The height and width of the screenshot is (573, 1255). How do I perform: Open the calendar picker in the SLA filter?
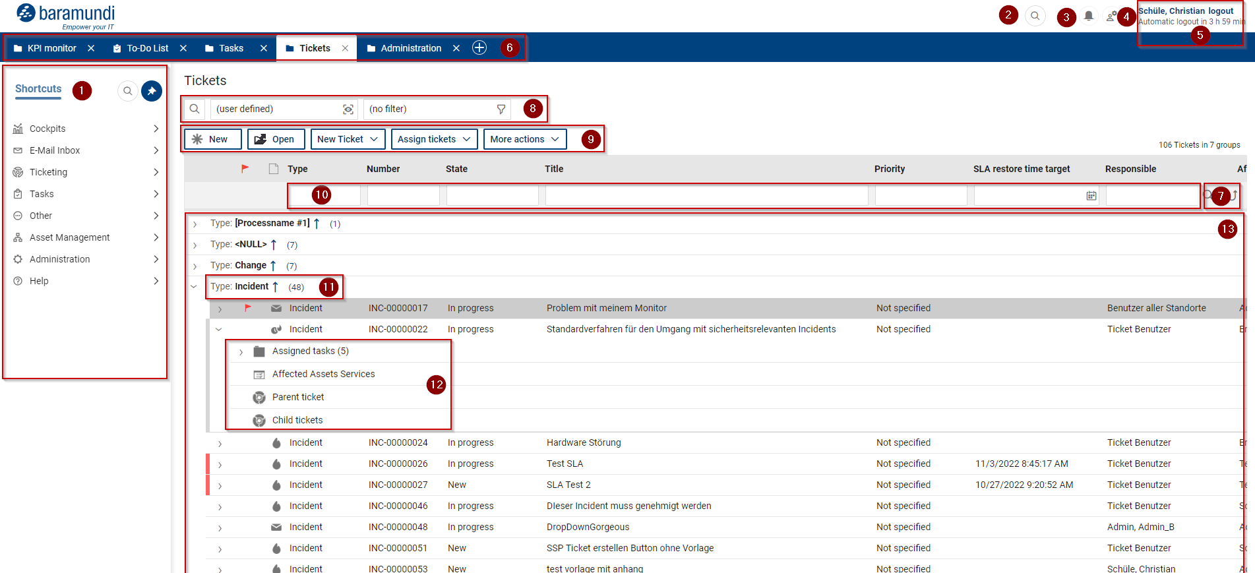(x=1091, y=196)
